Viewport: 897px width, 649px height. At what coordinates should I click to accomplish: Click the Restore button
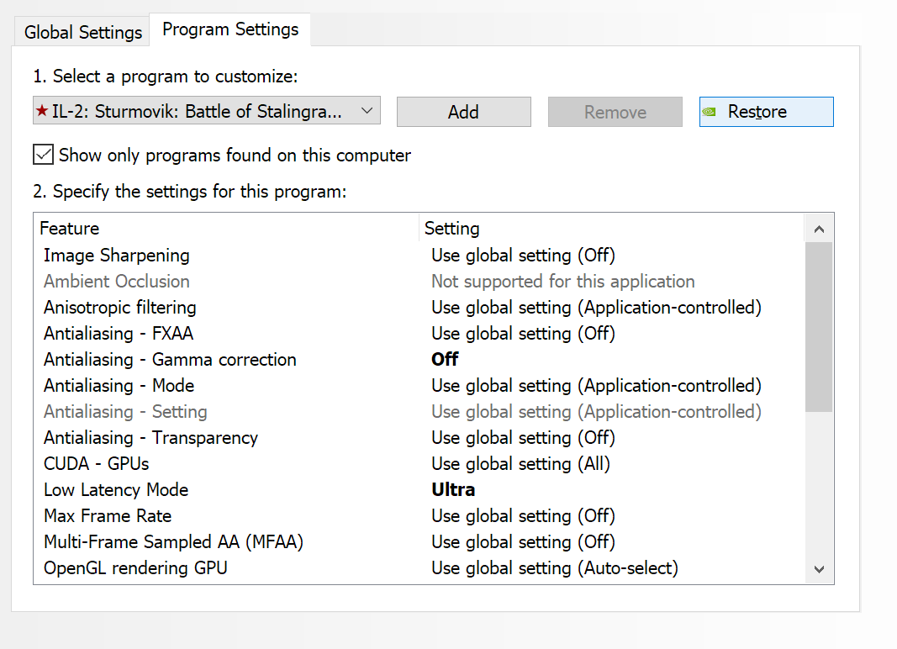point(766,112)
